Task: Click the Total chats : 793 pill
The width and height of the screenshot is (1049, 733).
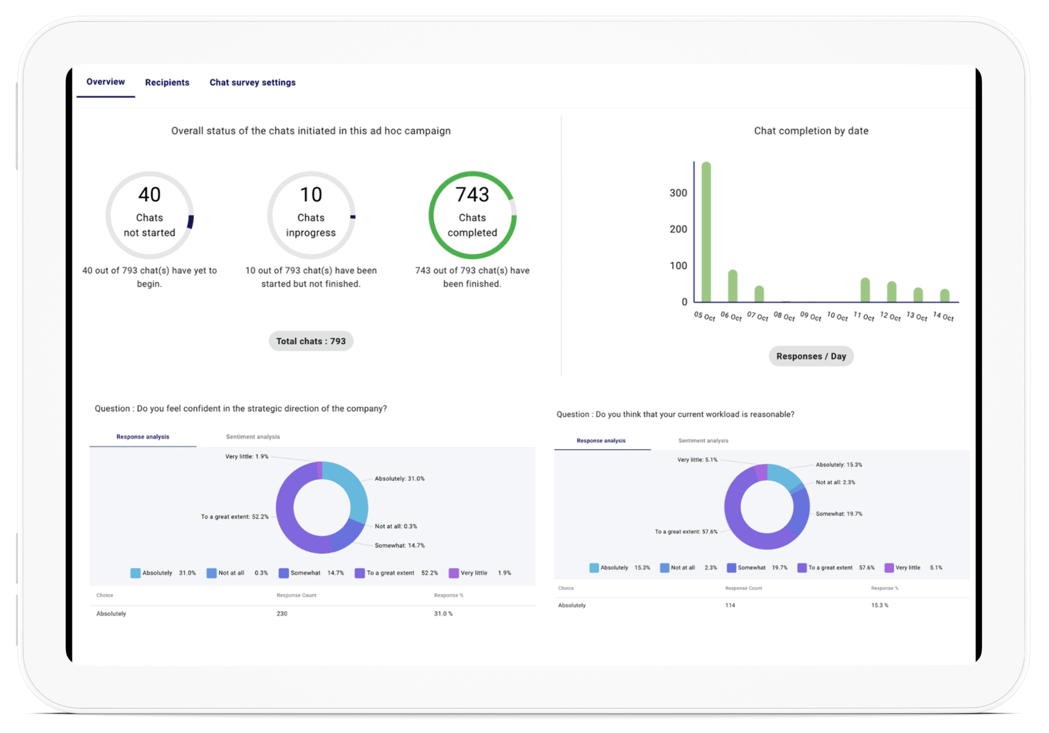Action: tap(311, 341)
